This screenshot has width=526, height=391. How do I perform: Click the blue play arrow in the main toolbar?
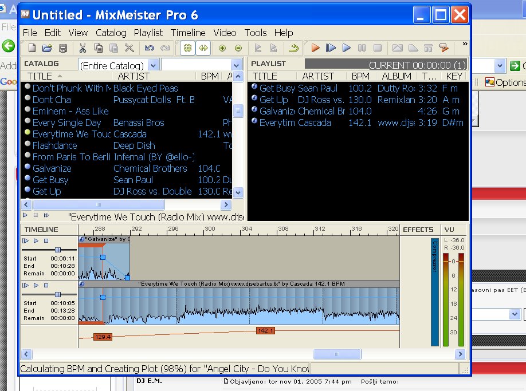click(x=347, y=48)
